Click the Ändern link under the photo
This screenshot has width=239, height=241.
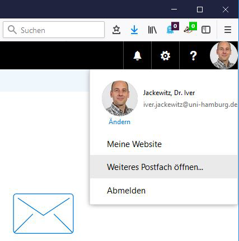119,122
